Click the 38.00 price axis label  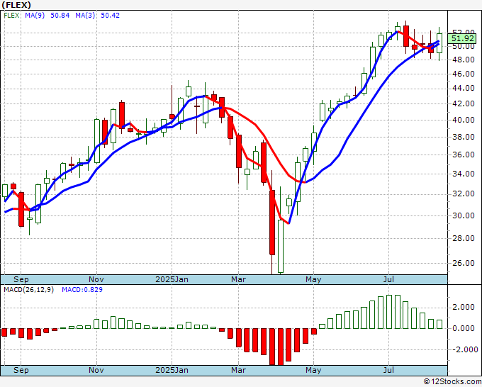click(x=464, y=137)
